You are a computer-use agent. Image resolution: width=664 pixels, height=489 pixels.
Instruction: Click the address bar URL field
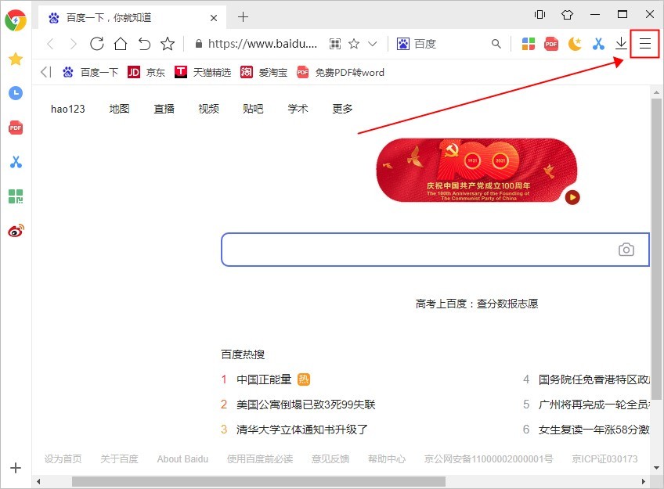coord(262,44)
